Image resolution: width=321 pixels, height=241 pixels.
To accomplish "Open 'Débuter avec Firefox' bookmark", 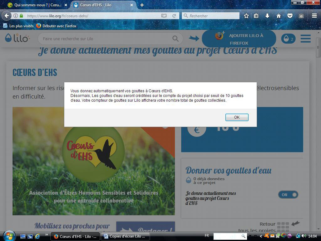I will [56, 26].
